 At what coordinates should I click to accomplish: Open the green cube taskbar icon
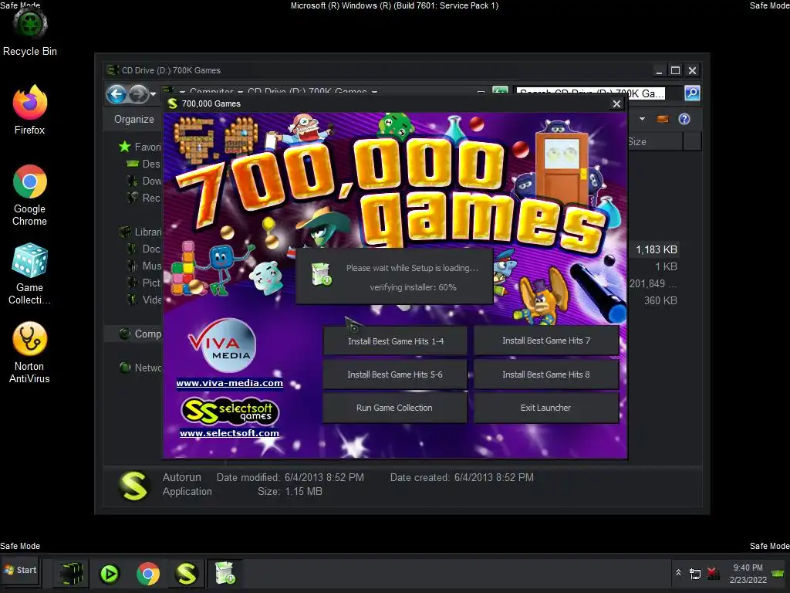tap(71, 574)
